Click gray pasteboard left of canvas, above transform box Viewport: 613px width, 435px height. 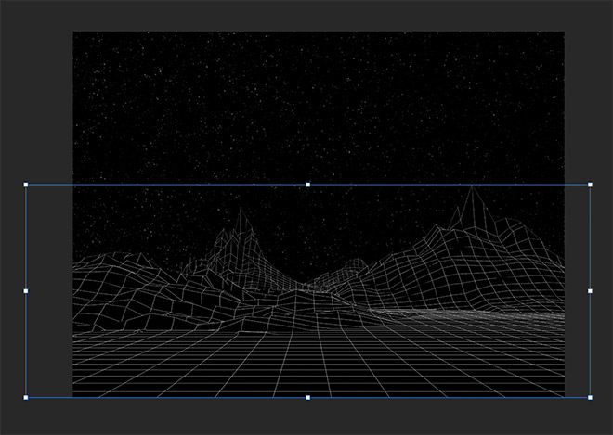(37, 102)
